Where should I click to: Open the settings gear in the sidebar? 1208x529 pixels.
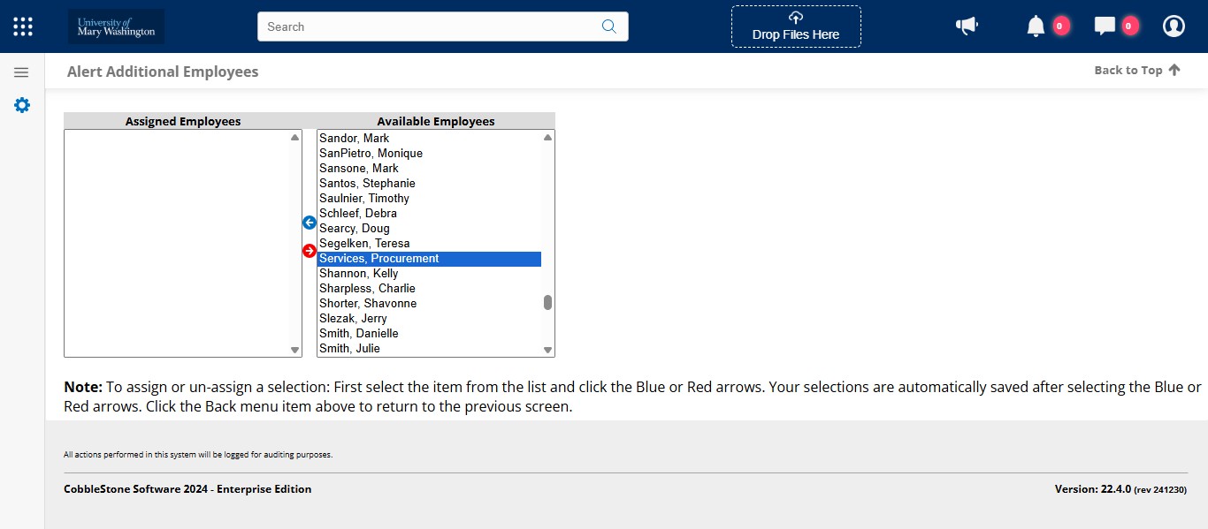pyautogui.click(x=21, y=104)
